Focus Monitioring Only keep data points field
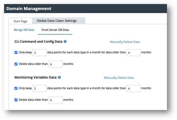The image size is (177, 120). click(x=39, y=88)
